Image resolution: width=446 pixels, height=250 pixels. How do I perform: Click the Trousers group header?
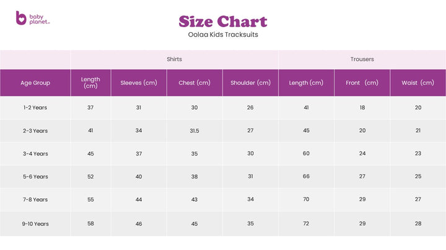[362, 60]
